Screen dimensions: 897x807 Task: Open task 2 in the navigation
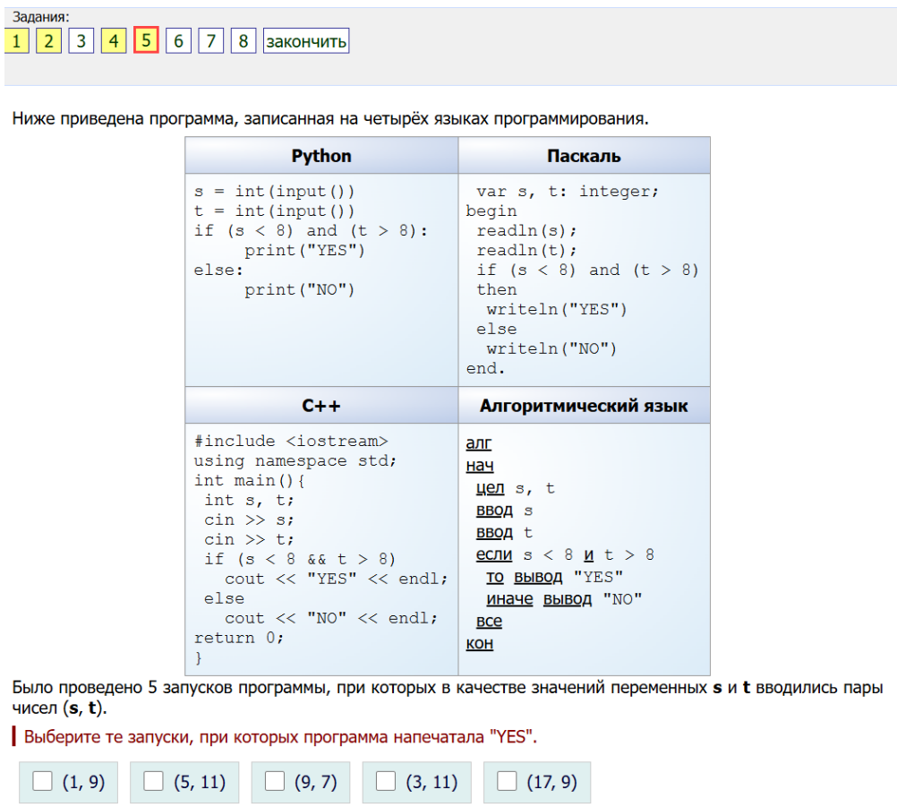click(x=48, y=41)
